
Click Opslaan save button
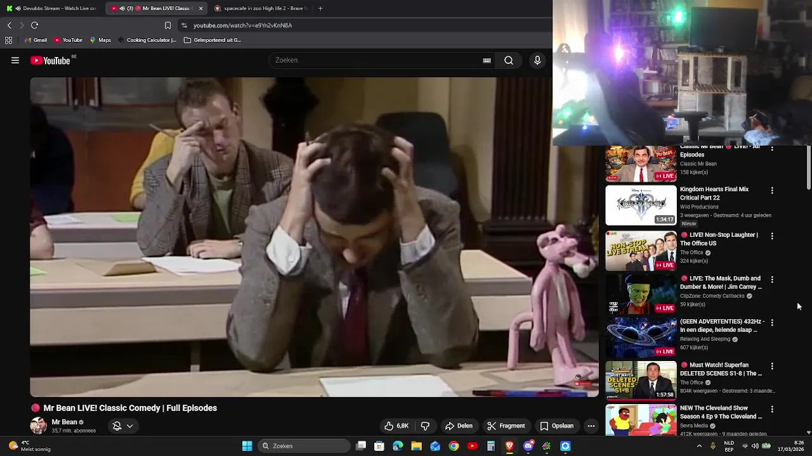pyautogui.click(x=556, y=426)
